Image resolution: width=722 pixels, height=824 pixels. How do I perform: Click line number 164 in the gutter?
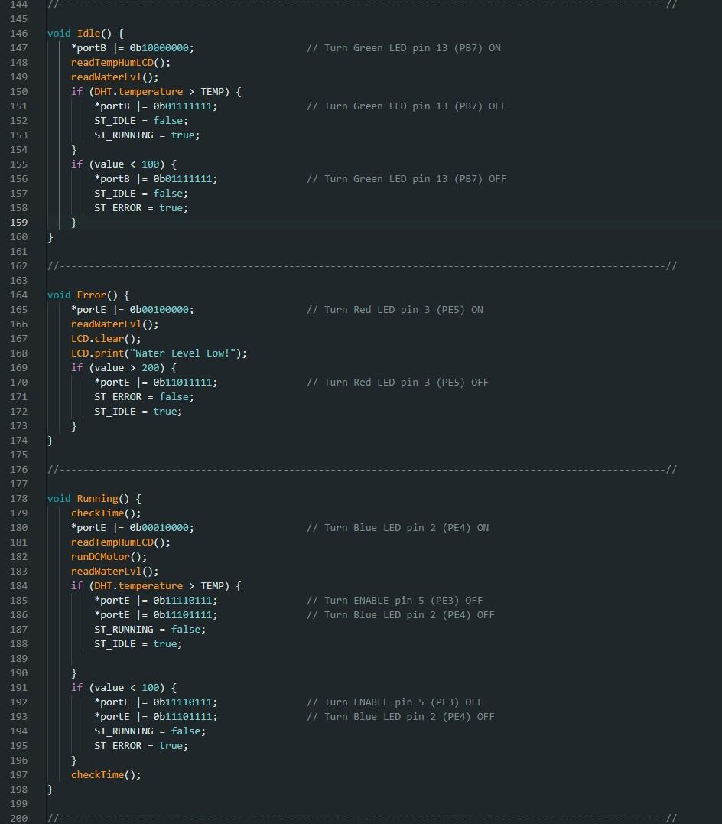[19, 295]
